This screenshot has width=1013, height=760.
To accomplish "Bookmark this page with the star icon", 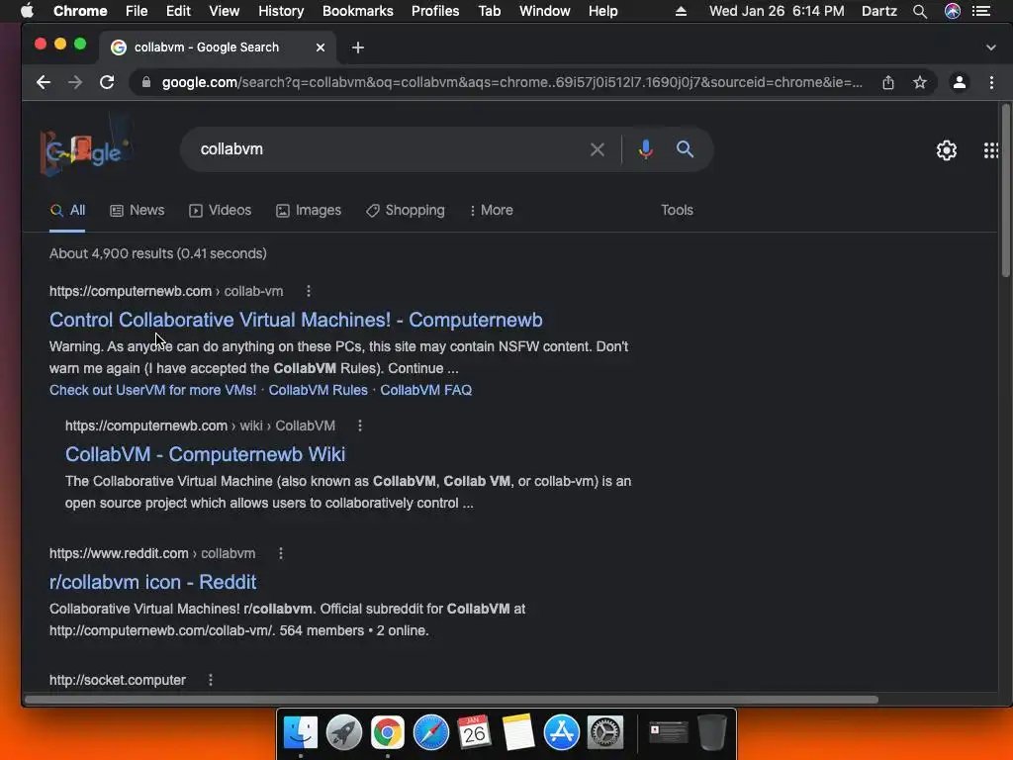I will (920, 82).
